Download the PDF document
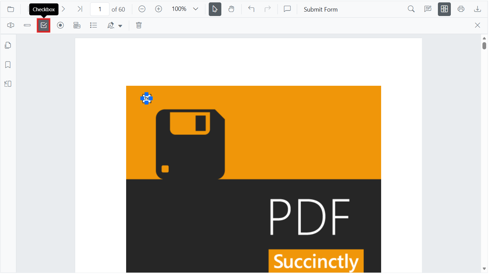Viewport: 494px width, 276px height. 477,9
